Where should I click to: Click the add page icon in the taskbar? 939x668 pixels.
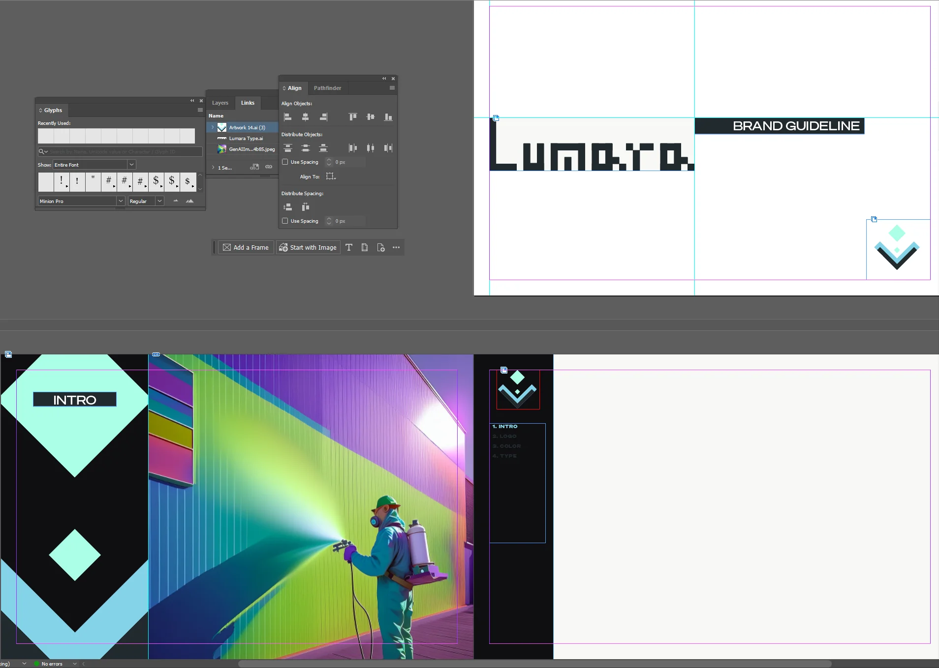(381, 247)
